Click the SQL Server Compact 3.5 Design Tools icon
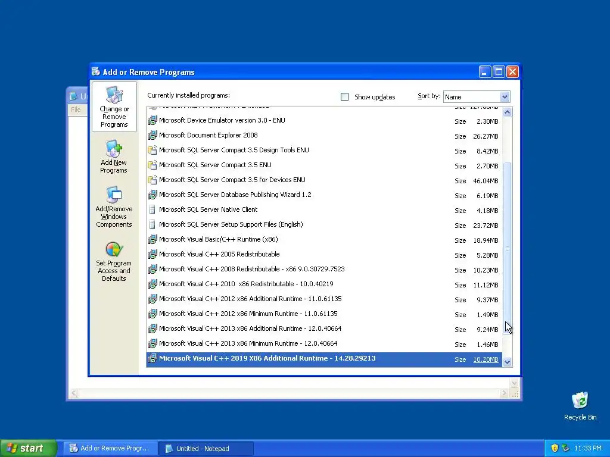Viewport: 610px width, 457px height. [152, 150]
